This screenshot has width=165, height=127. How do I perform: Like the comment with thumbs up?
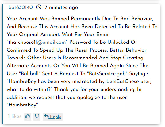tap(28, 117)
